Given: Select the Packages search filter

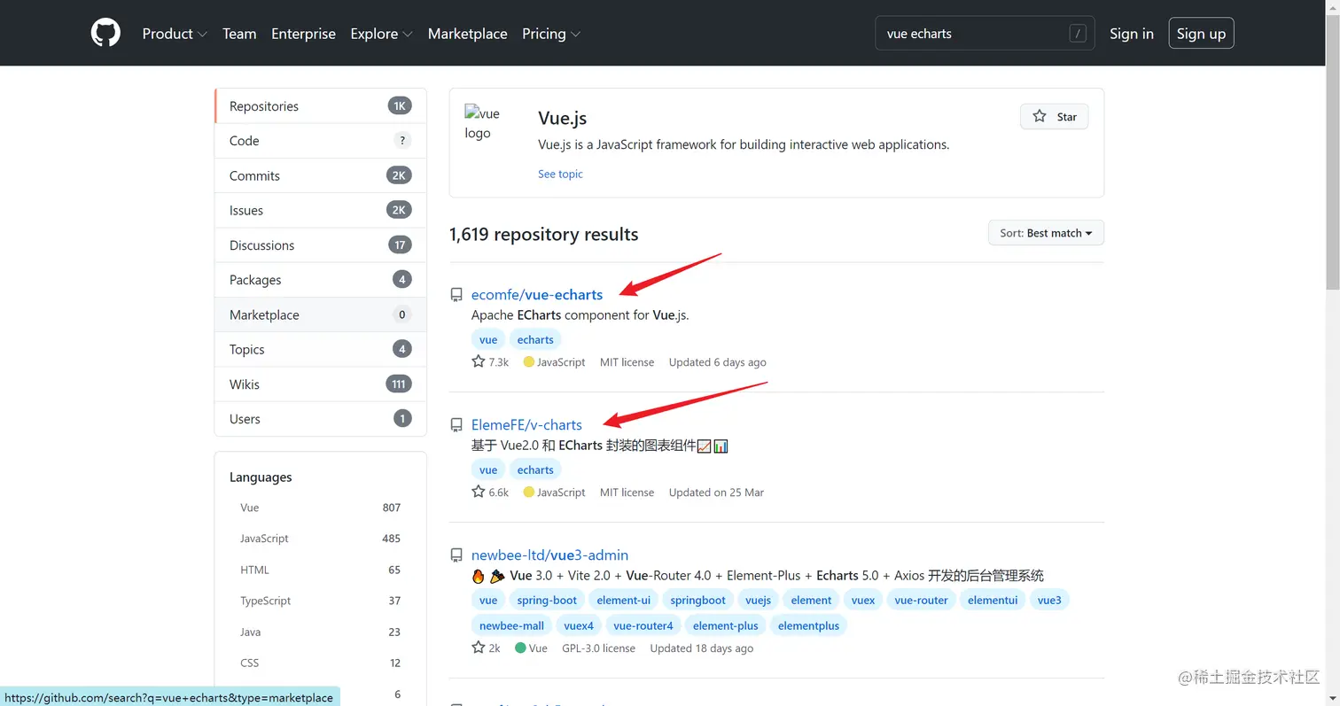Looking at the screenshot, I should click(x=320, y=280).
